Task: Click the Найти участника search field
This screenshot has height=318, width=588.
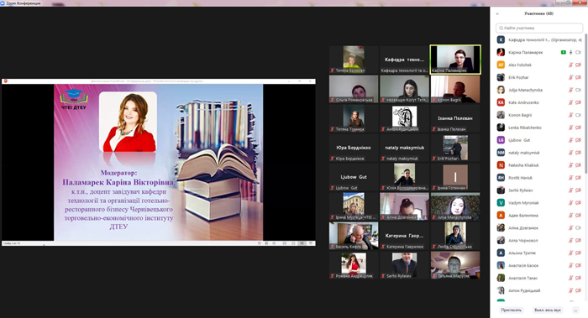Action: click(x=539, y=28)
